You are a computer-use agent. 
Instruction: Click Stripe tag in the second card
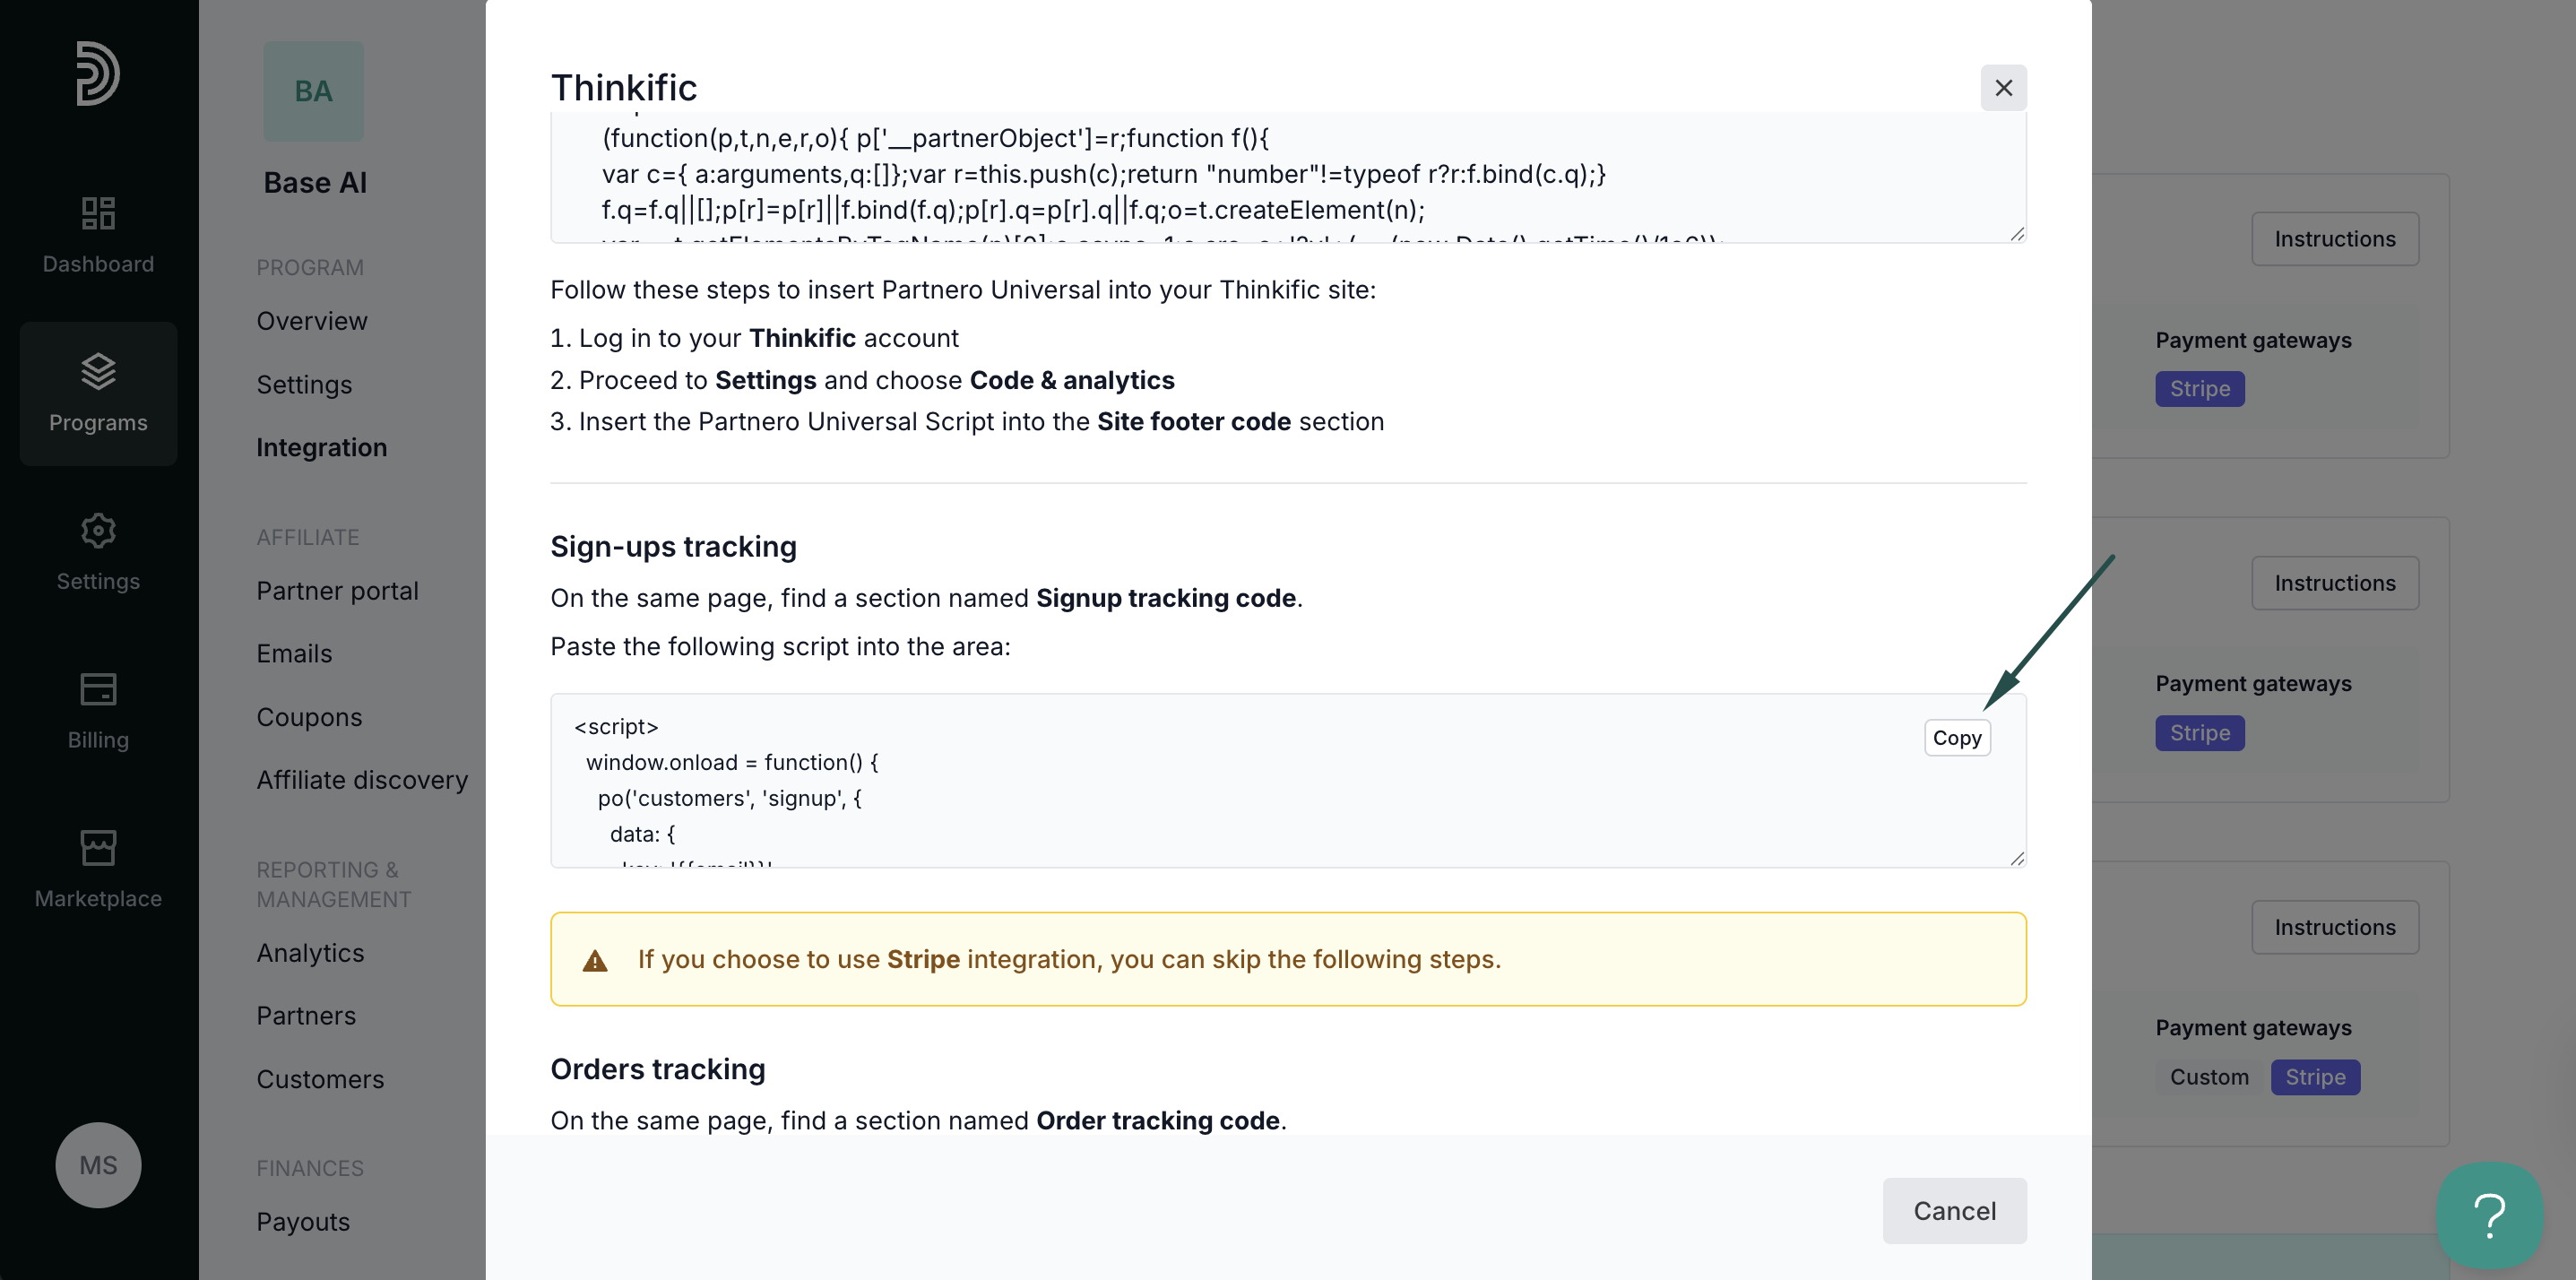click(2199, 733)
